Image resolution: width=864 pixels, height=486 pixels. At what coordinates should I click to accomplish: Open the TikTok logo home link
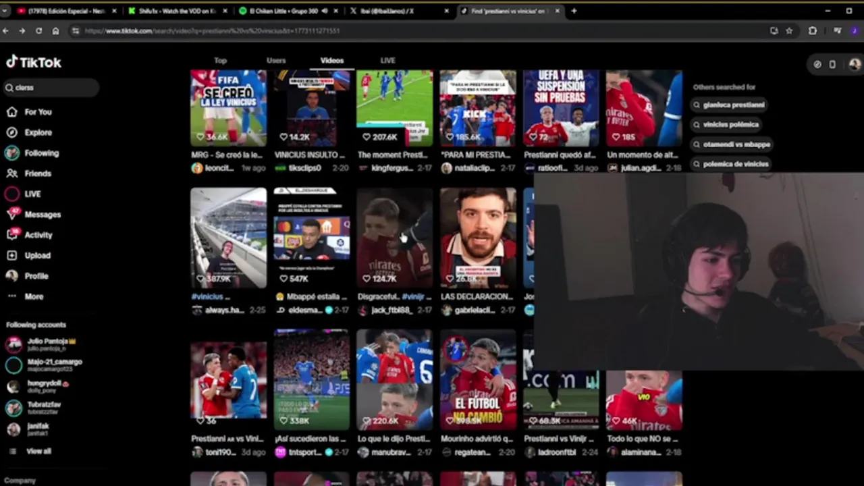click(34, 62)
